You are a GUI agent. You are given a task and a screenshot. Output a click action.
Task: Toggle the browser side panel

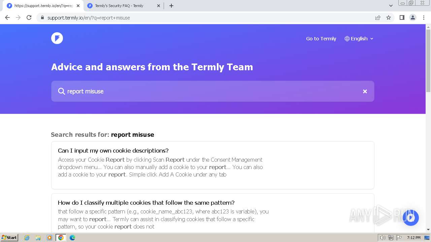(402, 17)
